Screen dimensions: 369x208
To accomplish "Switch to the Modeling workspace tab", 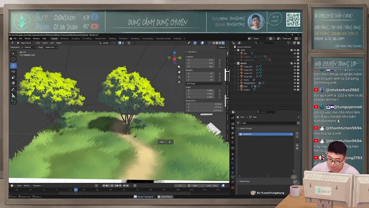I will click(64, 38).
